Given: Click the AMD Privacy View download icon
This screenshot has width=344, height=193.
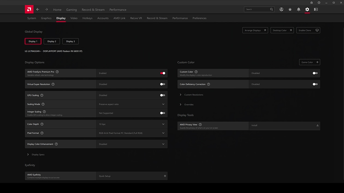Looking at the screenshot, I should coord(318,125).
